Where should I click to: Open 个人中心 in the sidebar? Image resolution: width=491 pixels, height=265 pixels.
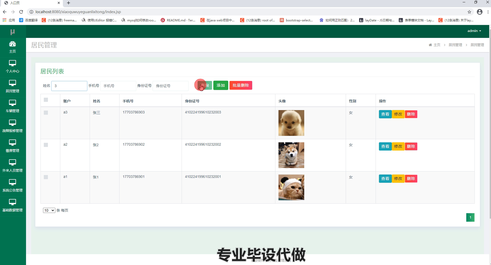(13, 67)
